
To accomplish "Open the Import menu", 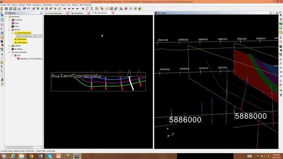I will pos(57,5).
